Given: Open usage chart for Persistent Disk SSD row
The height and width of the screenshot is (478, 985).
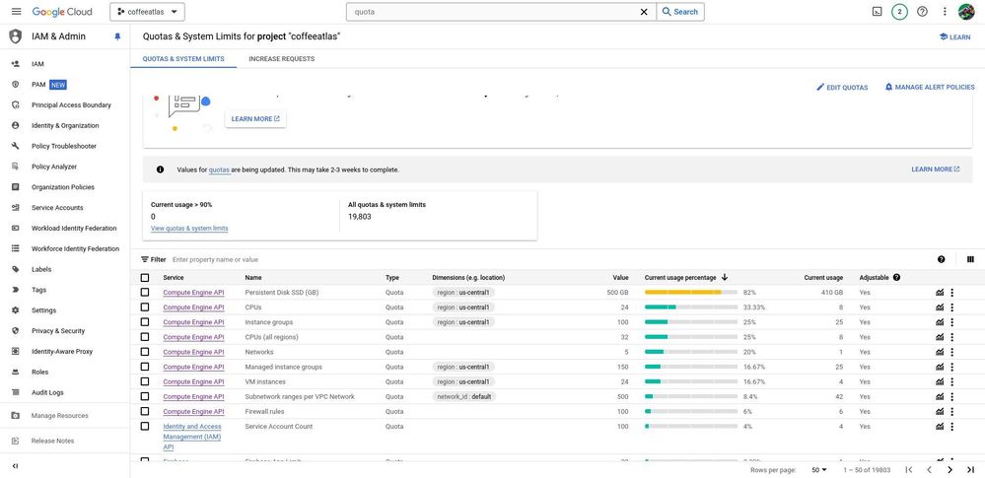Looking at the screenshot, I should click(x=940, y=292).
